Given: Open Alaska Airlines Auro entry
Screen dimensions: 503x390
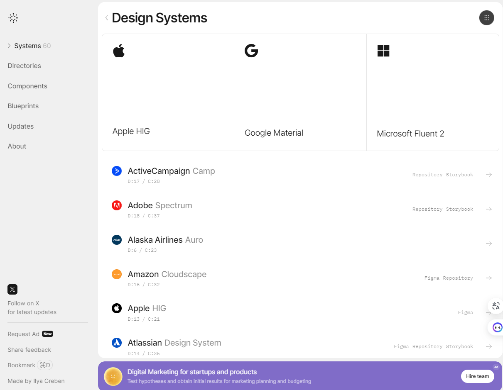Looking at the screenshot, I should (165, 240).
